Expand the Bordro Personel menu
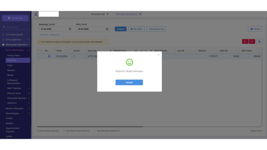 tap(29, 109)
